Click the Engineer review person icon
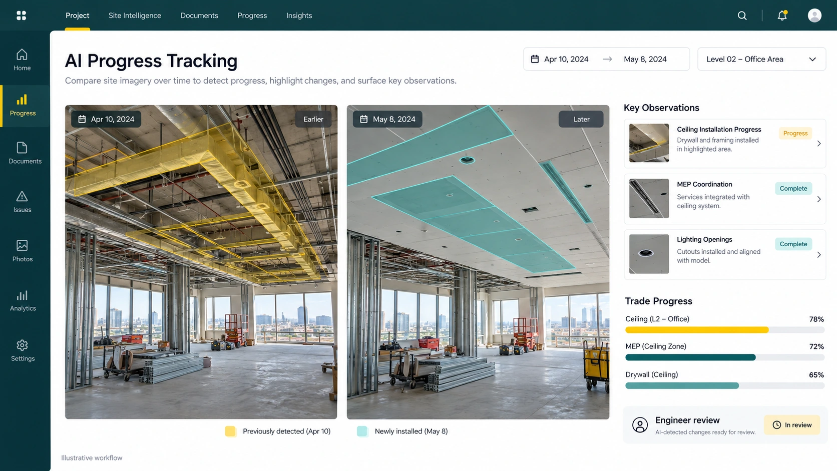The image size is (837, 471). 640,425
